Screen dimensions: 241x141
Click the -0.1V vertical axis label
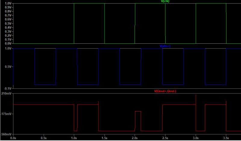tap(8, 89)
